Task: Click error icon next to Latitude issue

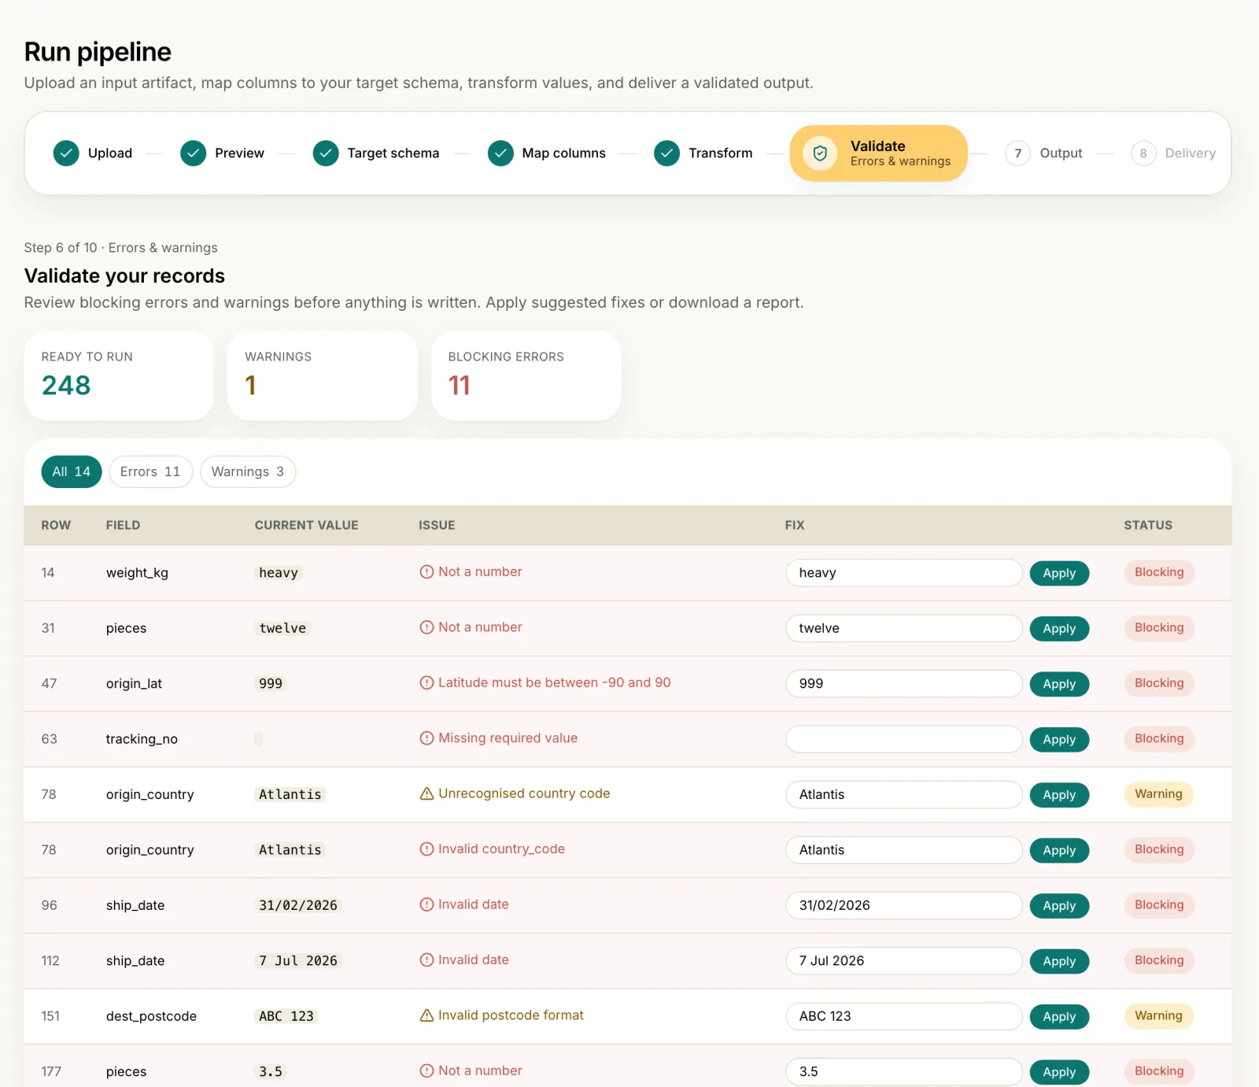Action: pyautogui.click(x=426, y=682)
